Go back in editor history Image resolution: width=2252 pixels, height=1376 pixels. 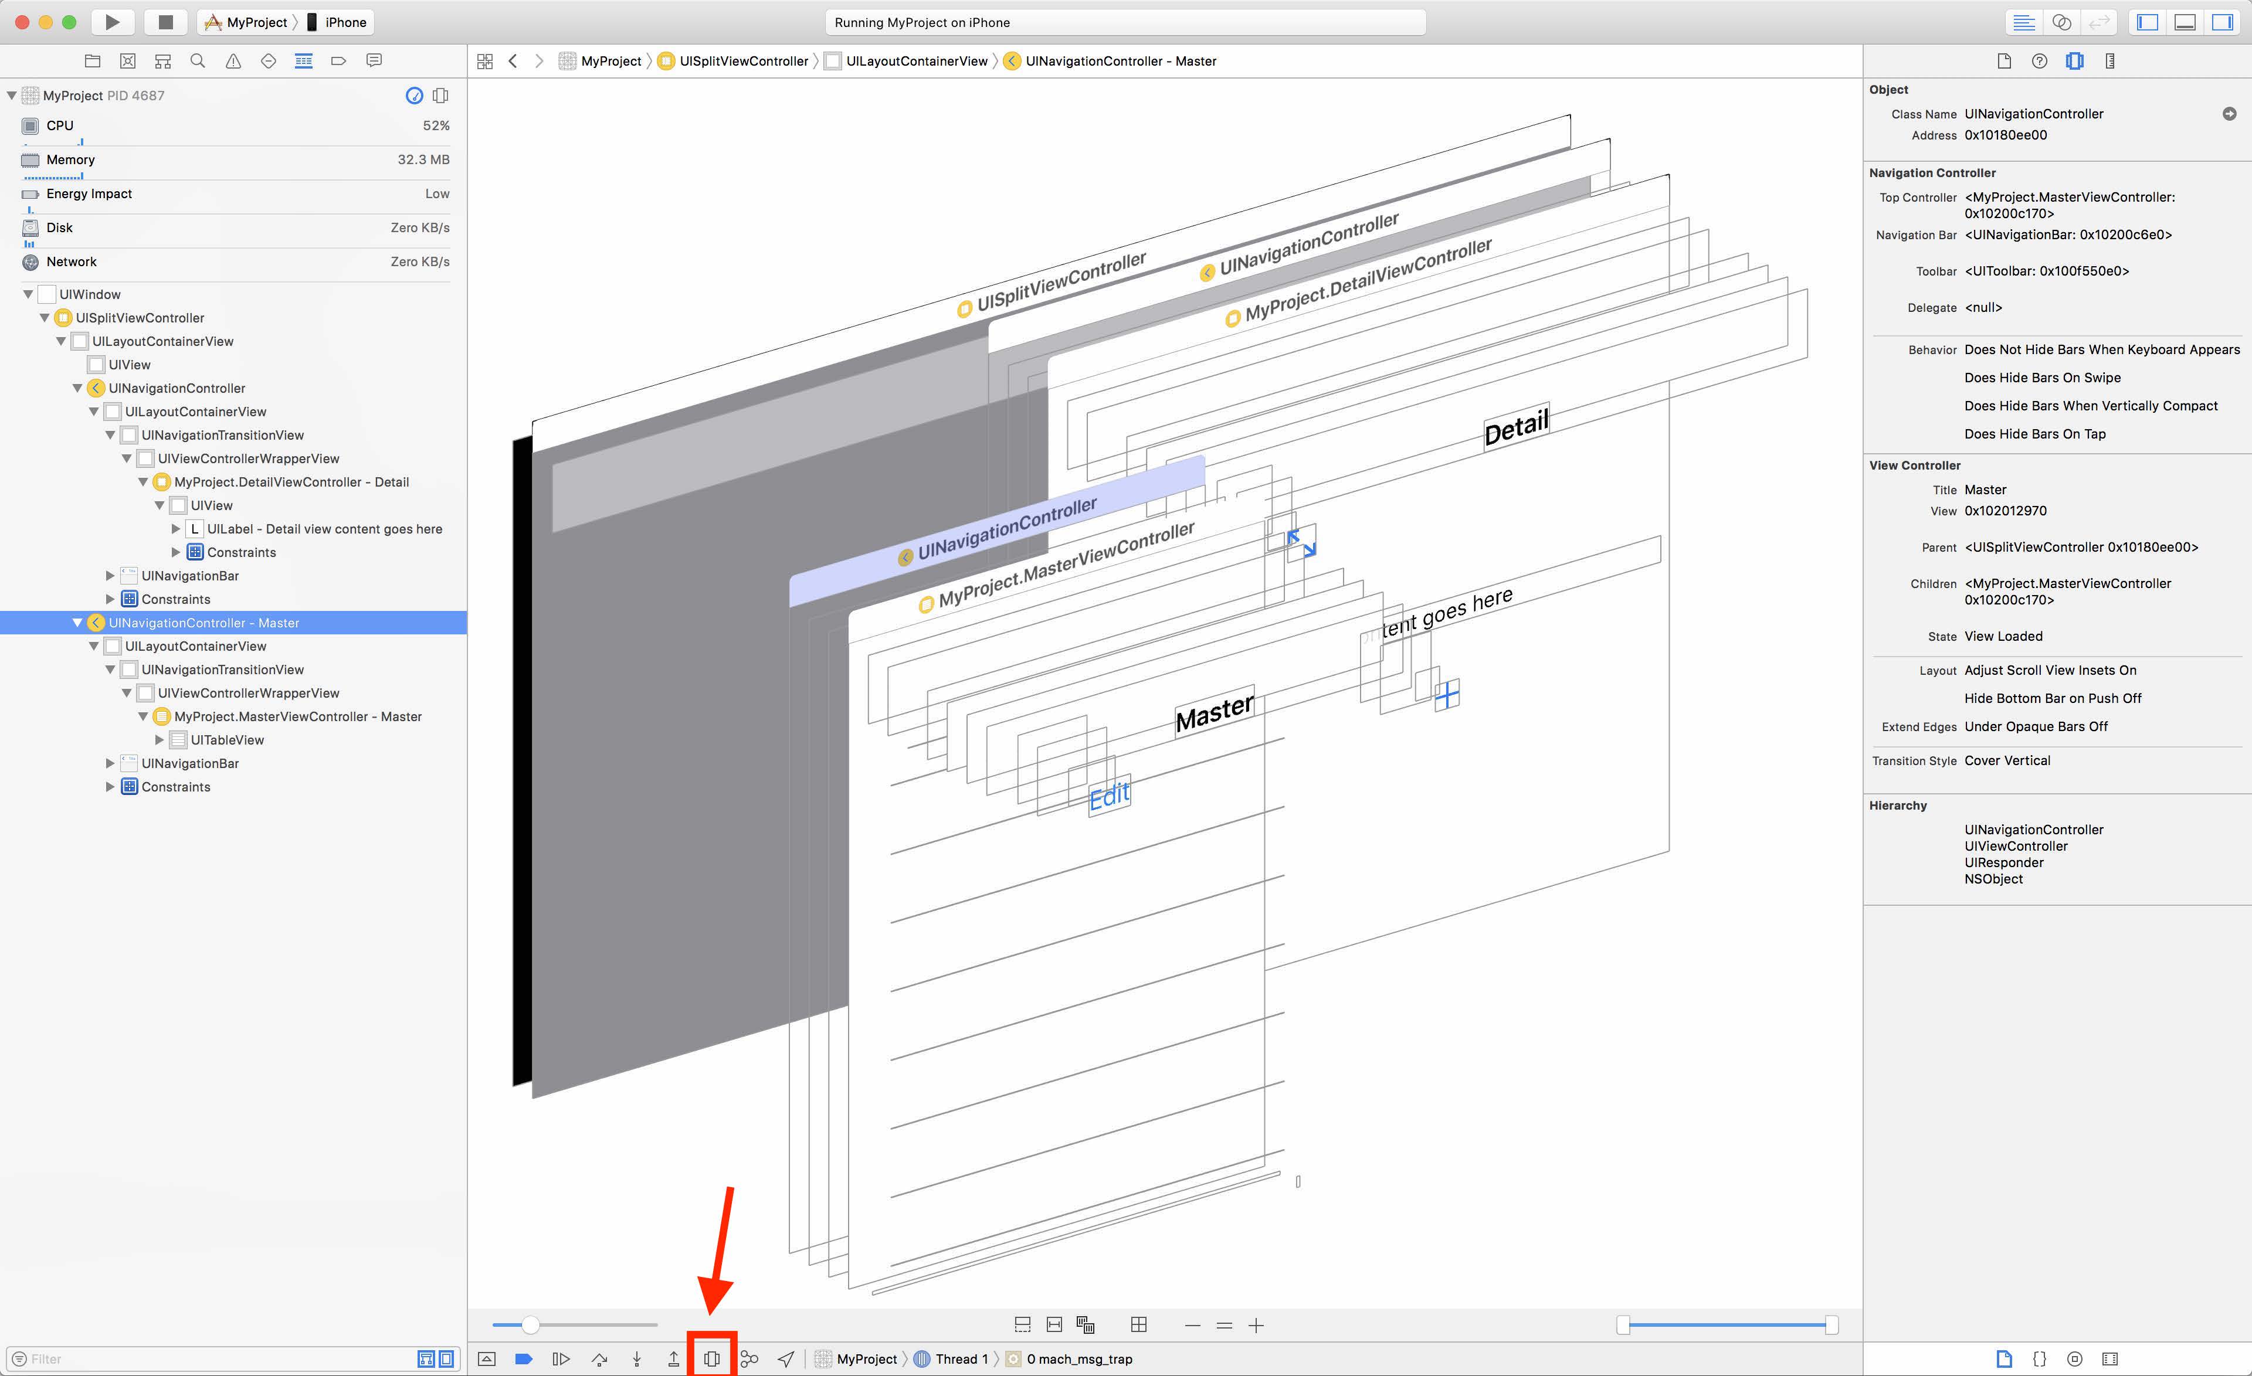pyautogui.click(x=513, y=61)
